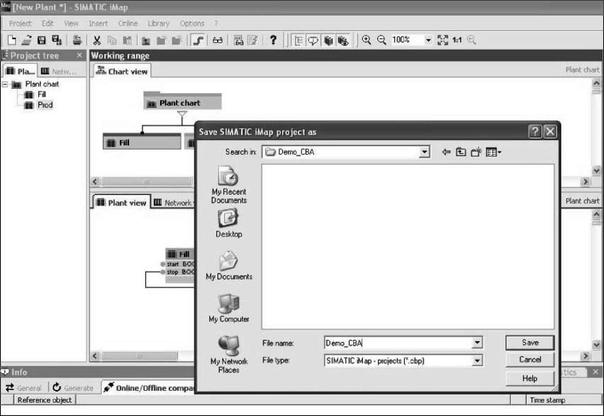Click the chart view horizontal scrollbar left arrow
Image resolution: width=604 pixels, height=416 pixels.
[95, 181]
